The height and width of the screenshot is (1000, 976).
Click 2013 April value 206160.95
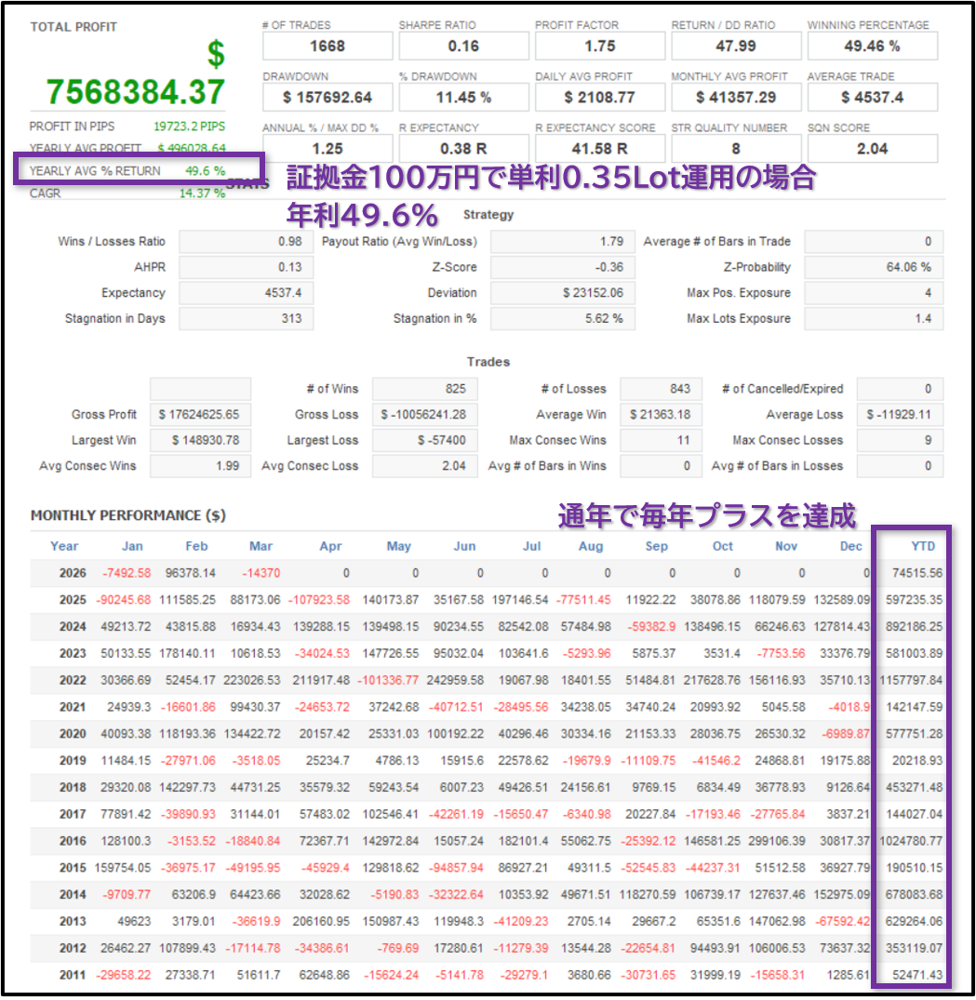(x=322, y=922)
